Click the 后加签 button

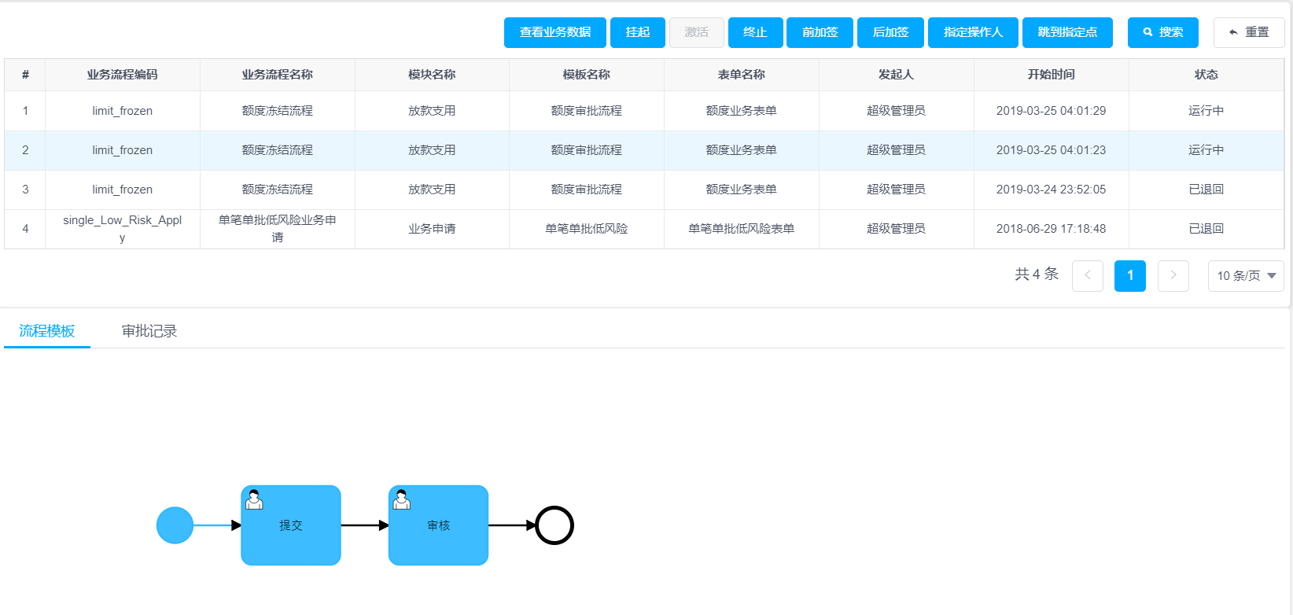tap(891, 32)
